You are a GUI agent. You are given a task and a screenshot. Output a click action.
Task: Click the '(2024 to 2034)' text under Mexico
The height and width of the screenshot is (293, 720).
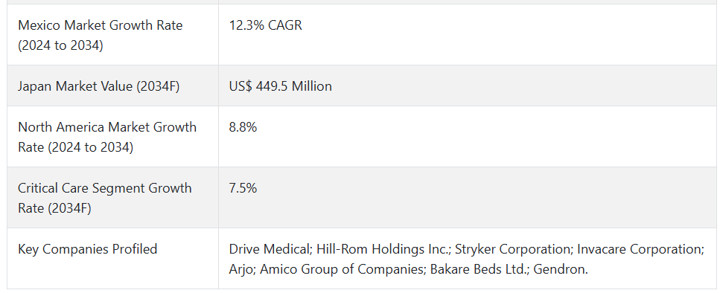coord(60,45)
